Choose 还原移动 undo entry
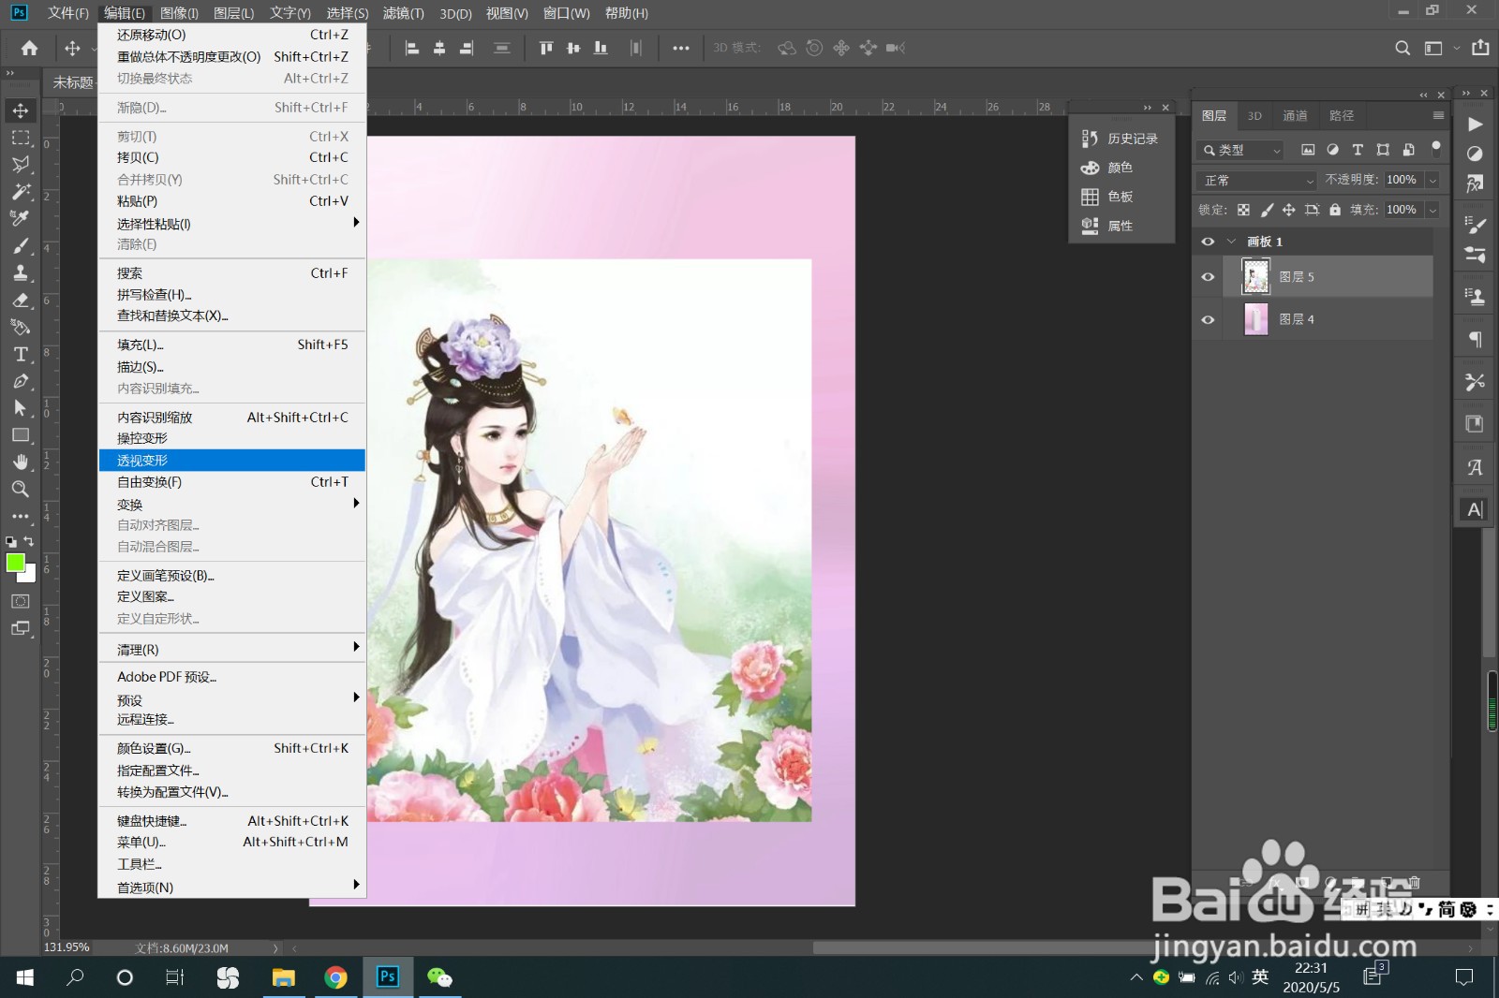The height and width of the screenshot is (998, 1499). [231, 35]
